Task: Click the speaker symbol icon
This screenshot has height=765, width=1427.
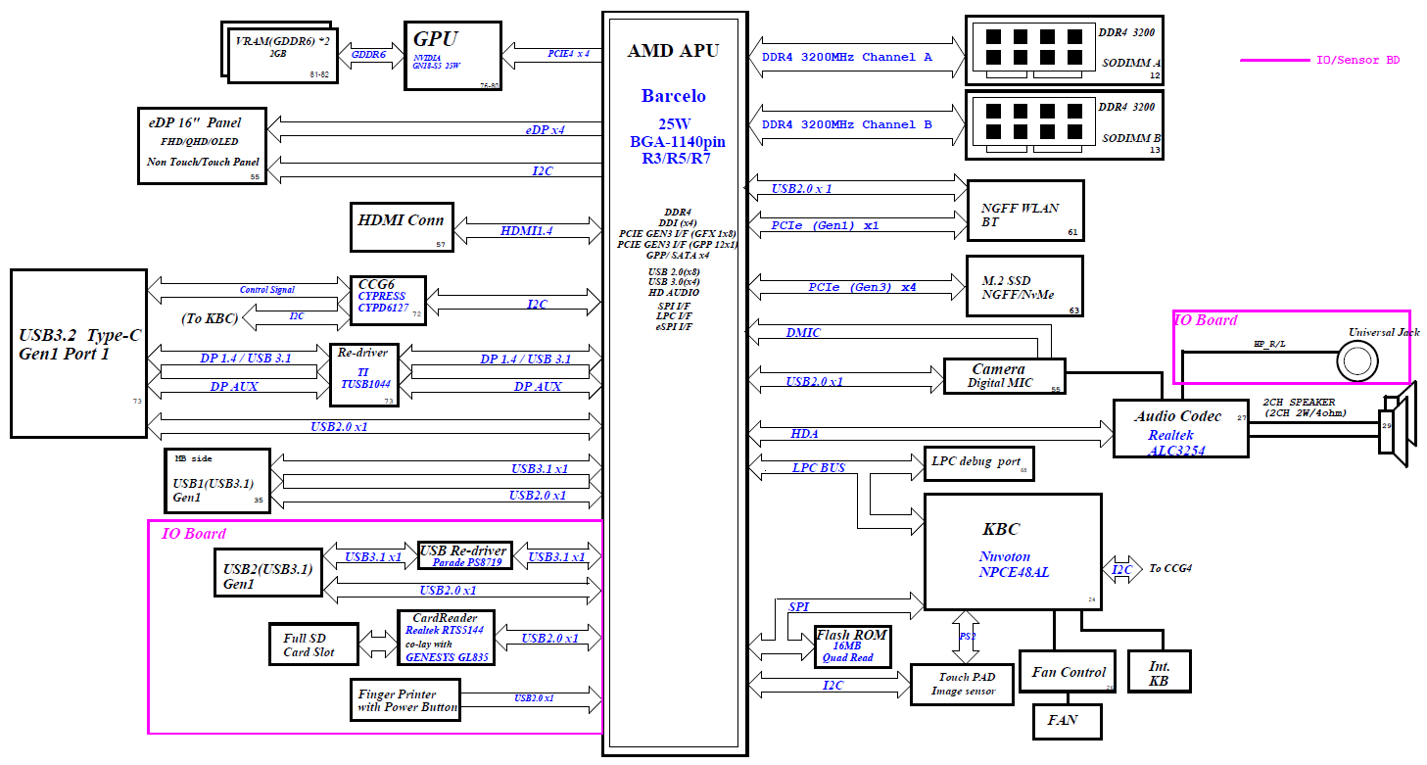Action: click(1398, 427)
